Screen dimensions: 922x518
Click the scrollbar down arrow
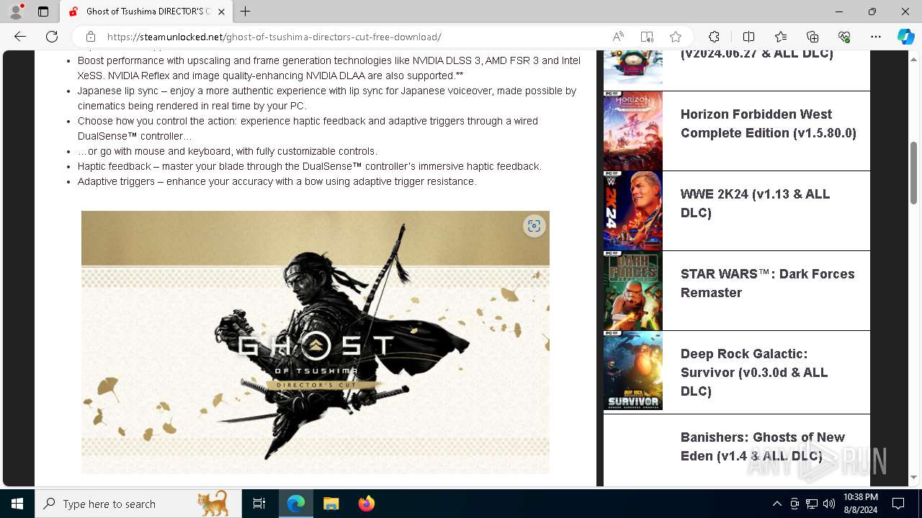(914, 477)
